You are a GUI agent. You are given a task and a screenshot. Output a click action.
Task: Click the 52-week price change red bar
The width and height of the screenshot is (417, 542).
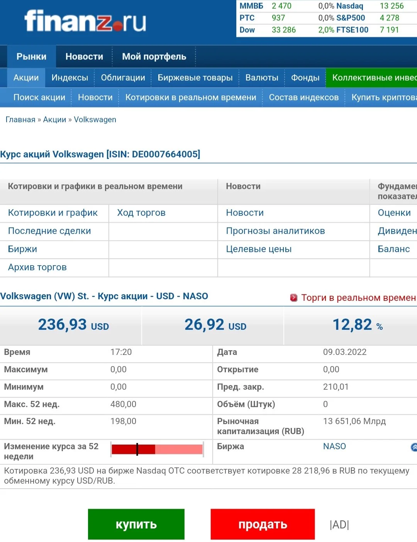(x=157, y=449)
